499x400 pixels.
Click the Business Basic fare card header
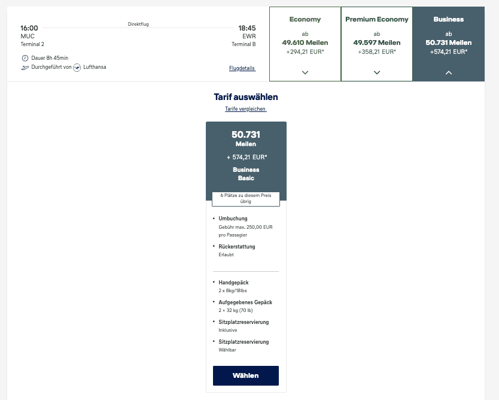tap(246, 156)
